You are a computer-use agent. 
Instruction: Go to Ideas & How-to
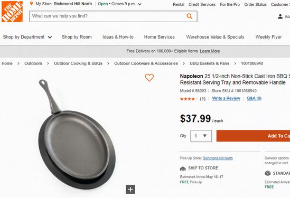118,37
